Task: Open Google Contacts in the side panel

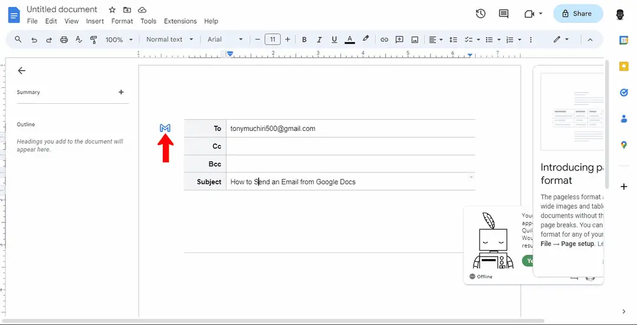Action: [623, 119]
